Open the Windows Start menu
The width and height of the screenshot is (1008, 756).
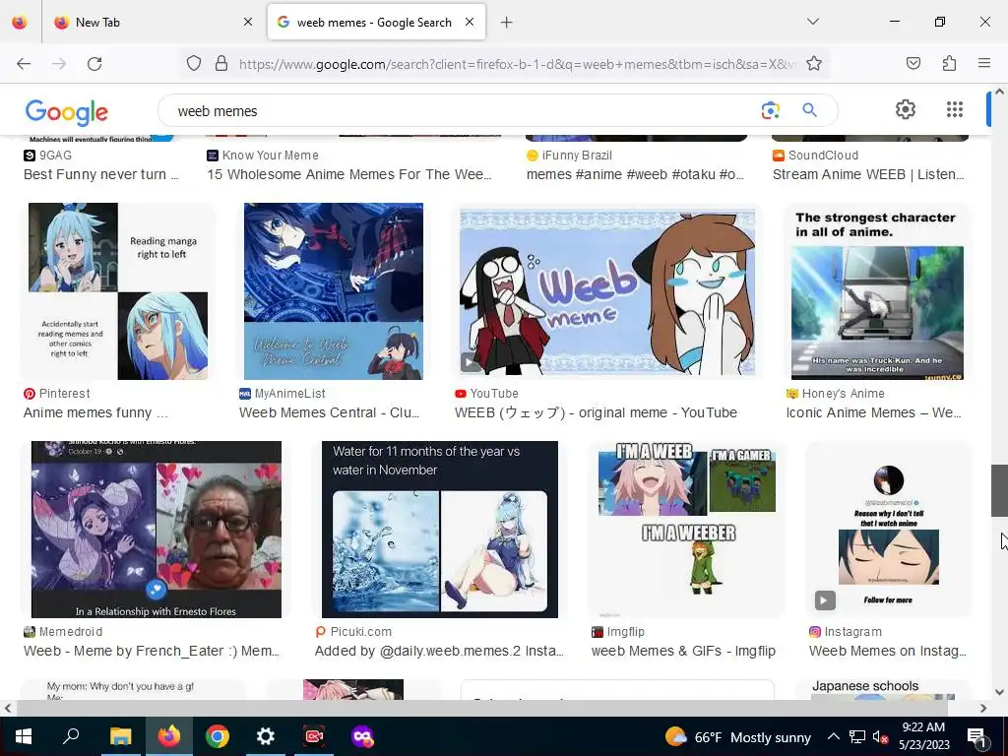24,736
